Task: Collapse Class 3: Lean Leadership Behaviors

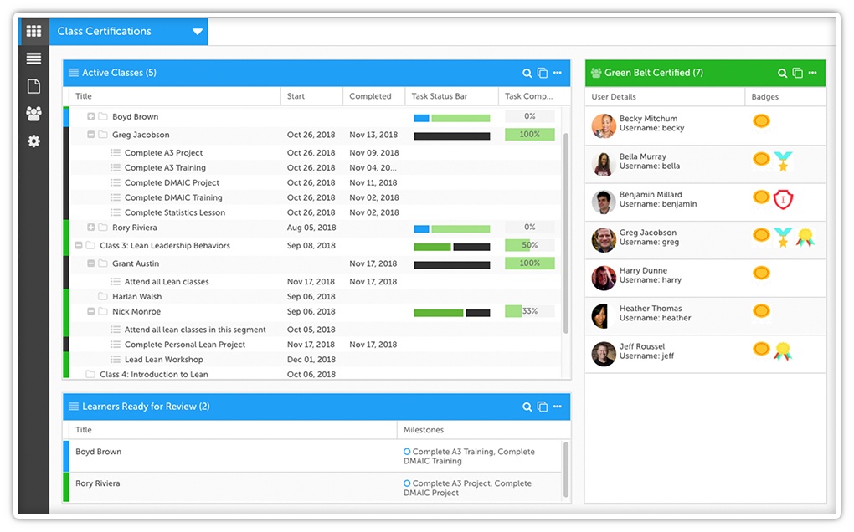Action: point(79,246)
